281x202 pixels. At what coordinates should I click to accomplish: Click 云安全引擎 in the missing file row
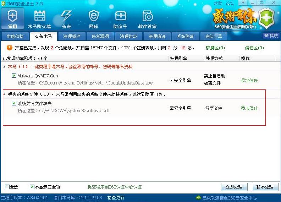tap(181, 108)
